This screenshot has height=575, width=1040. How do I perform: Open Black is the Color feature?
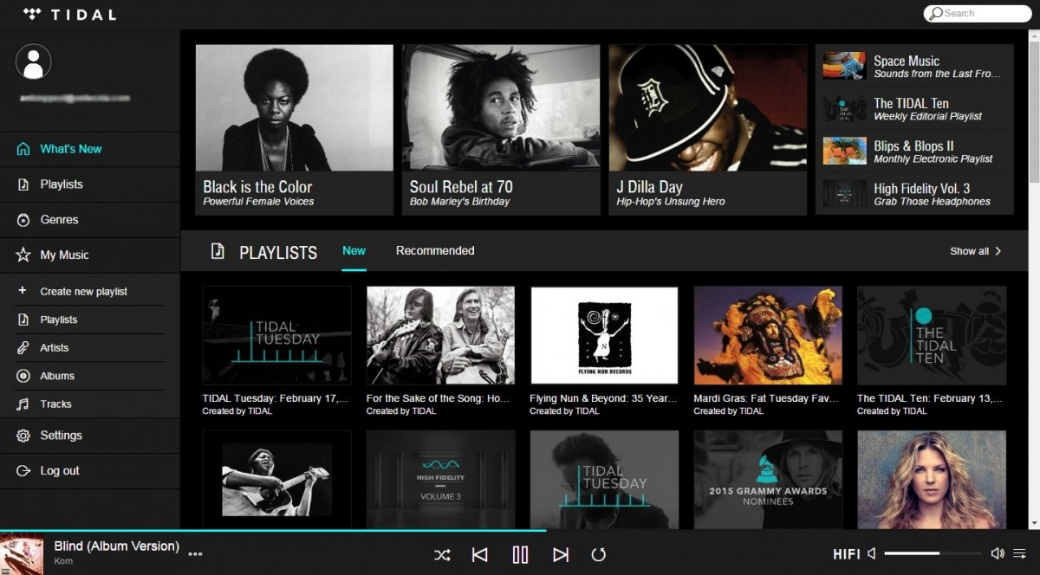point(295,130)
